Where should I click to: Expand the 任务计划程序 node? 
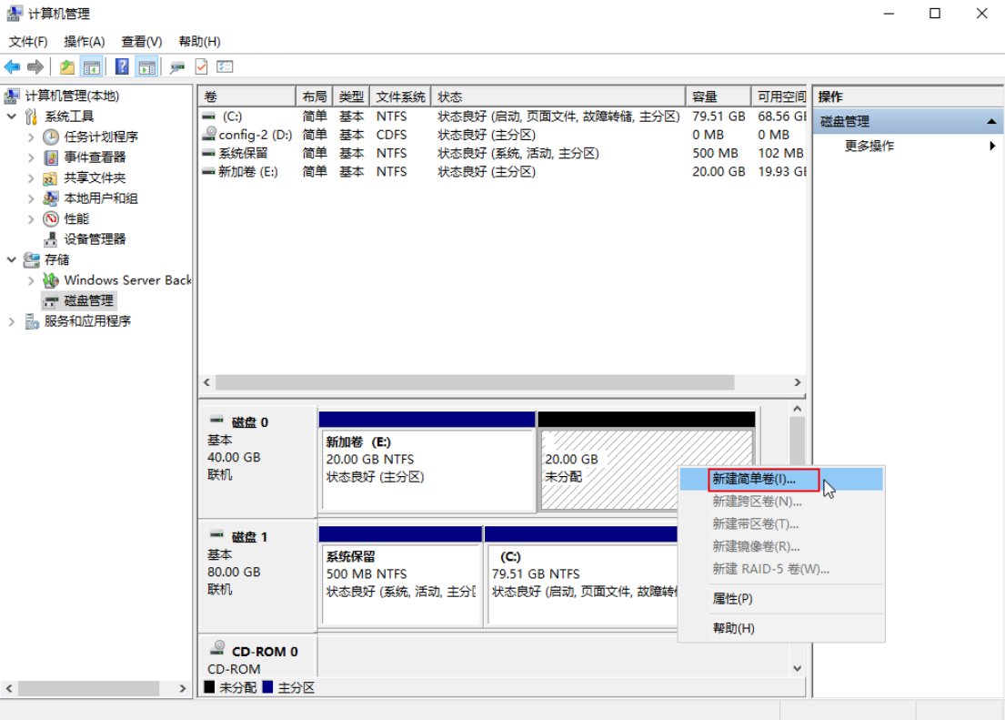coord(31,137)
